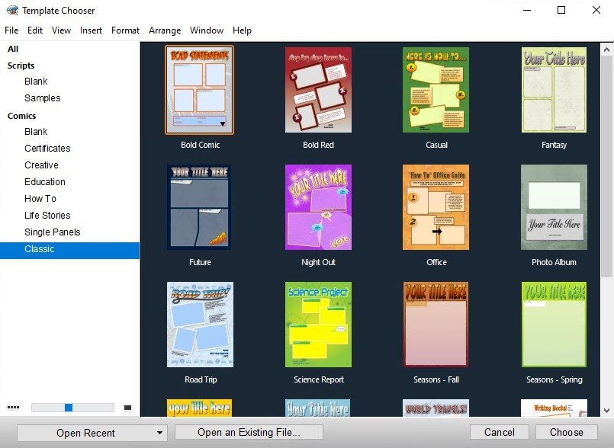Click the scrollbar down arrow
This screenshot has width=614, height=448.
(606, 411)
